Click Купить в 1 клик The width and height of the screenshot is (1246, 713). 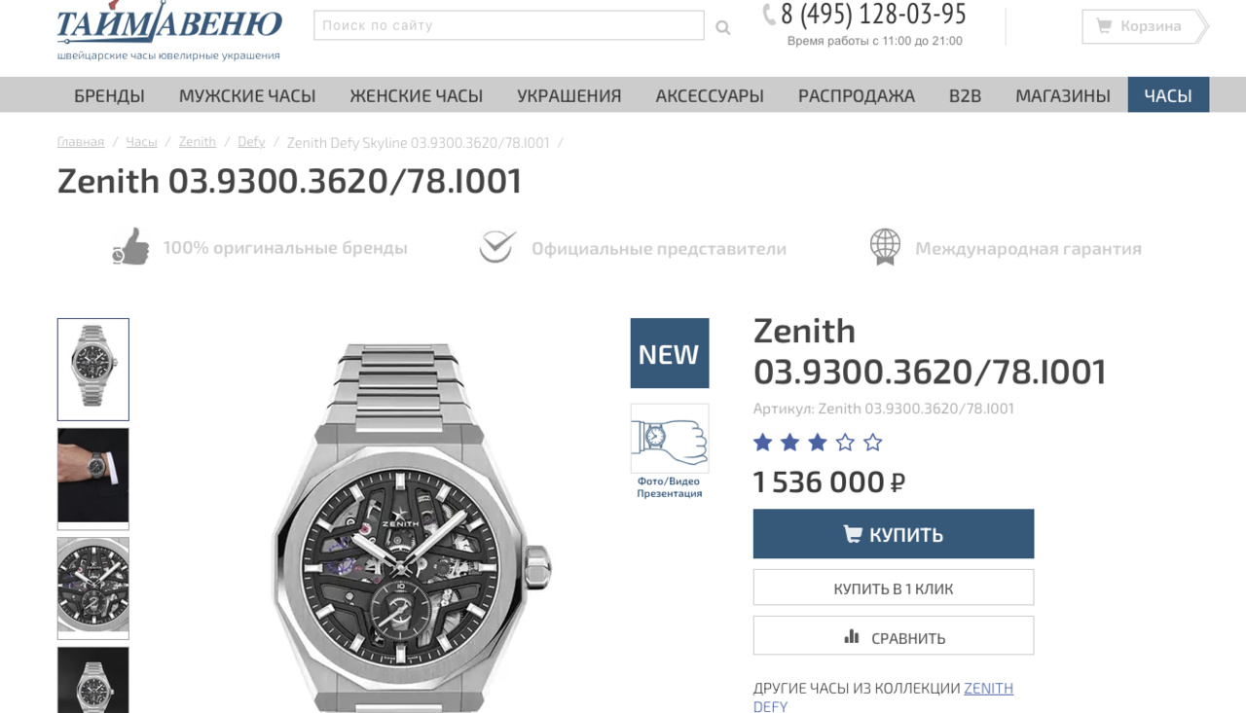coord(894,588)
